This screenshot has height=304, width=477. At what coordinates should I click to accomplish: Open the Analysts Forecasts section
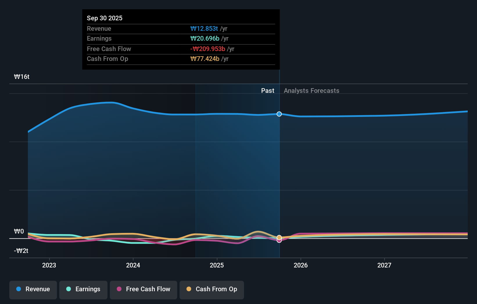(x=311, y=91)
